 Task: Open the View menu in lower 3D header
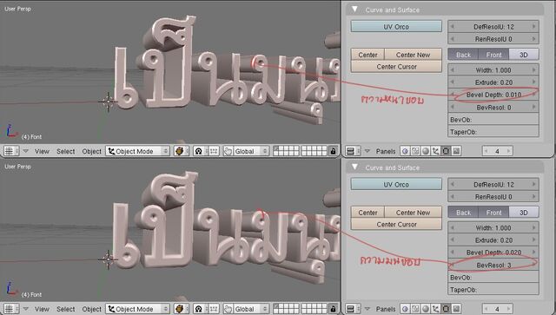click(x=42, y=309)
